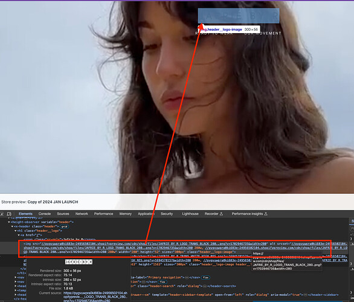Select the 'Copy of 2024 JAN LAUNCH' text
Image resolution: width=354 pixels, height=302 pixels.
53,202
